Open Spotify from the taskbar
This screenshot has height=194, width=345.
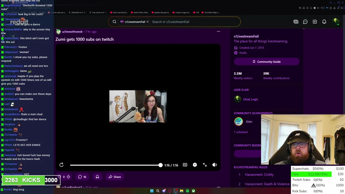187,191
